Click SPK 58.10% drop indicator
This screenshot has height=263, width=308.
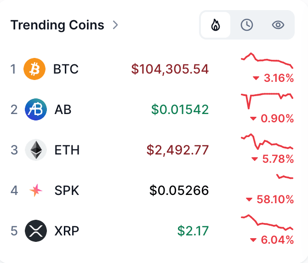270,200
